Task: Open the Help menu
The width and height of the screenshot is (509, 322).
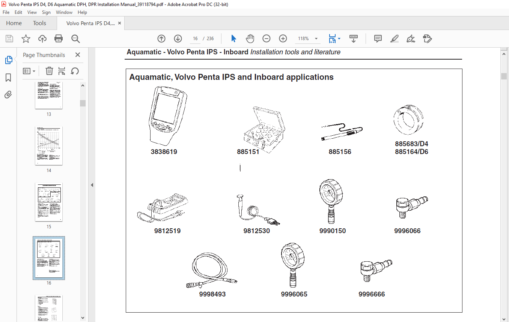Action: pyautogui.click(x=82, y=12)
